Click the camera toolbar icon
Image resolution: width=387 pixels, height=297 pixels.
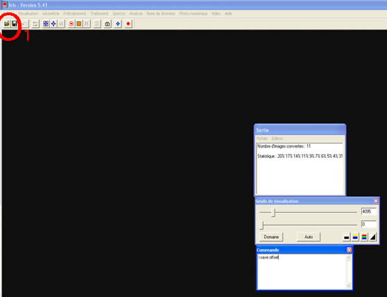pos(108,24)
